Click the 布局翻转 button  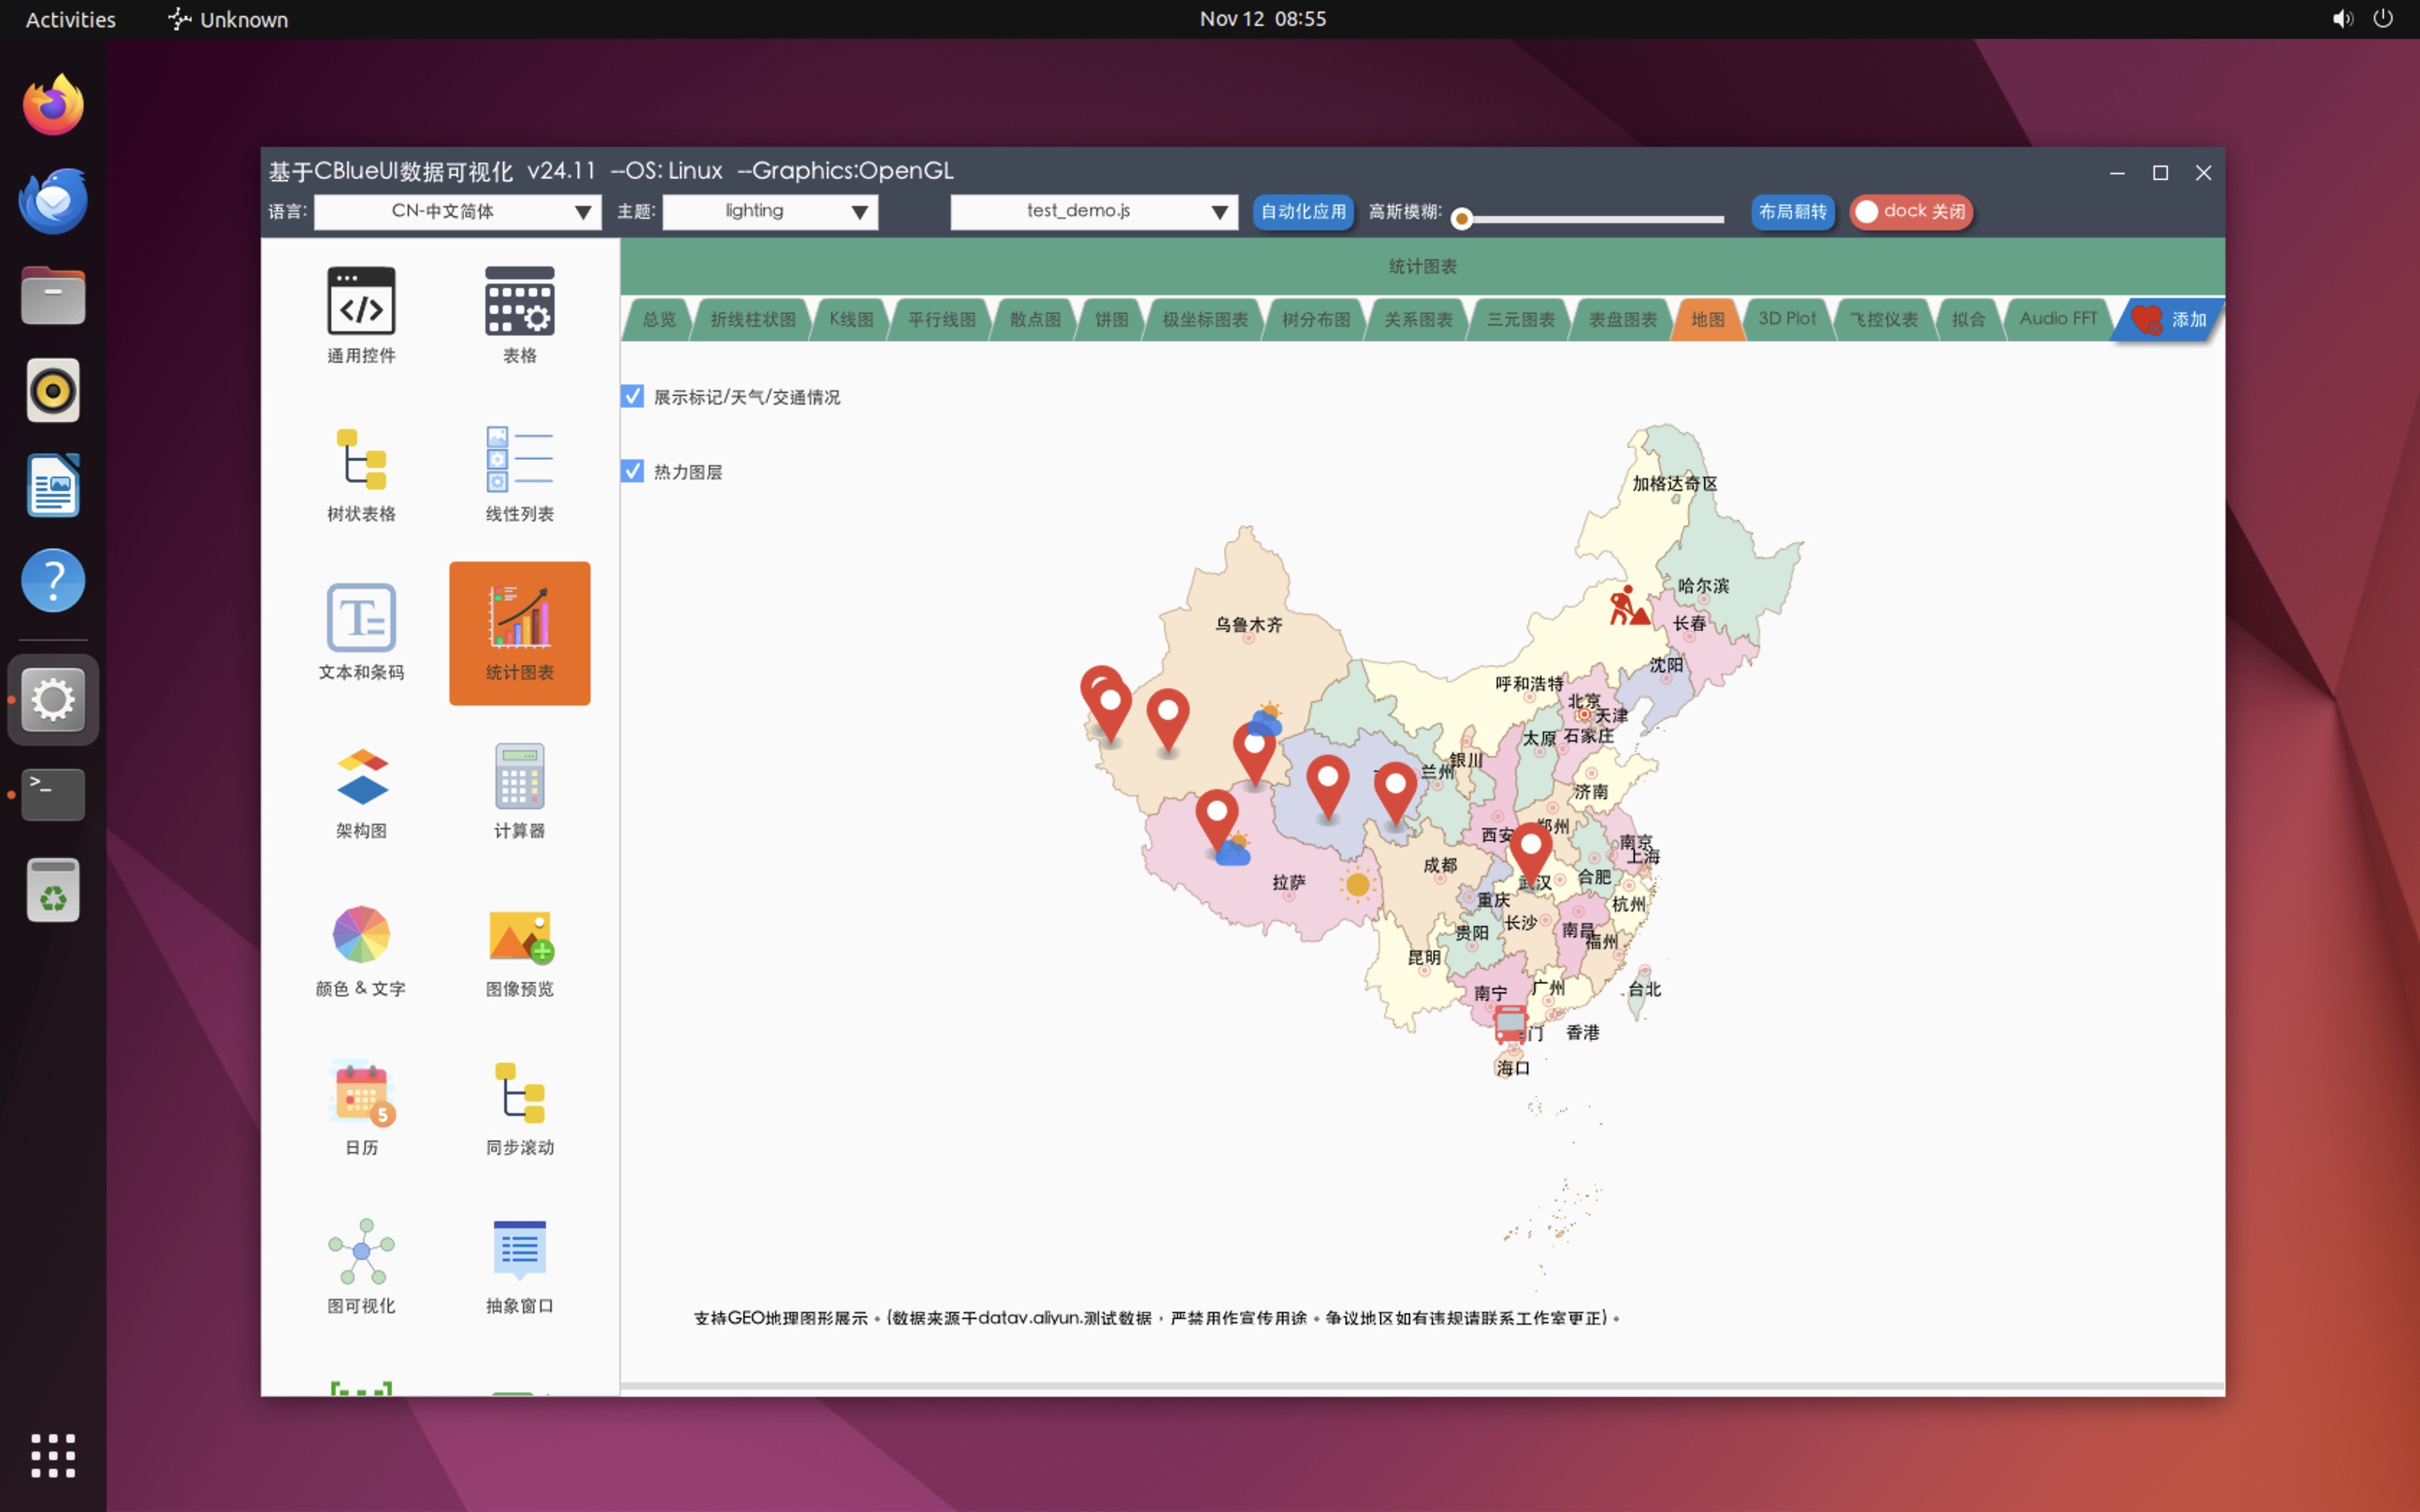1792,212
